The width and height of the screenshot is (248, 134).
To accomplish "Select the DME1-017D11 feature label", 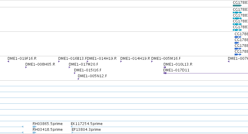I will coord(176,70).
